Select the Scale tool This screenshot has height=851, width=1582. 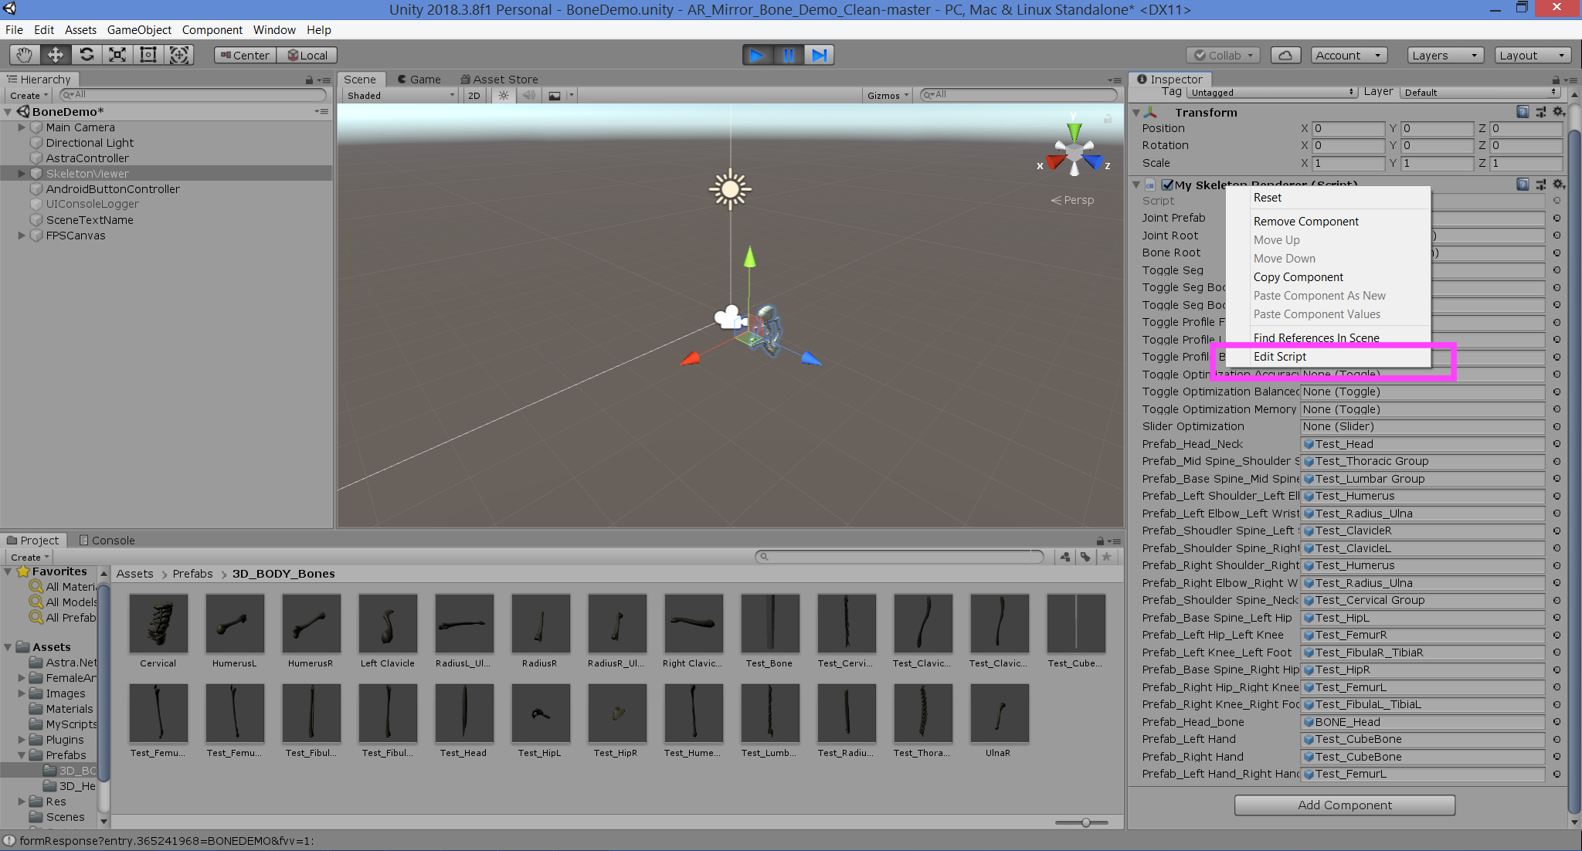point(117,55)
